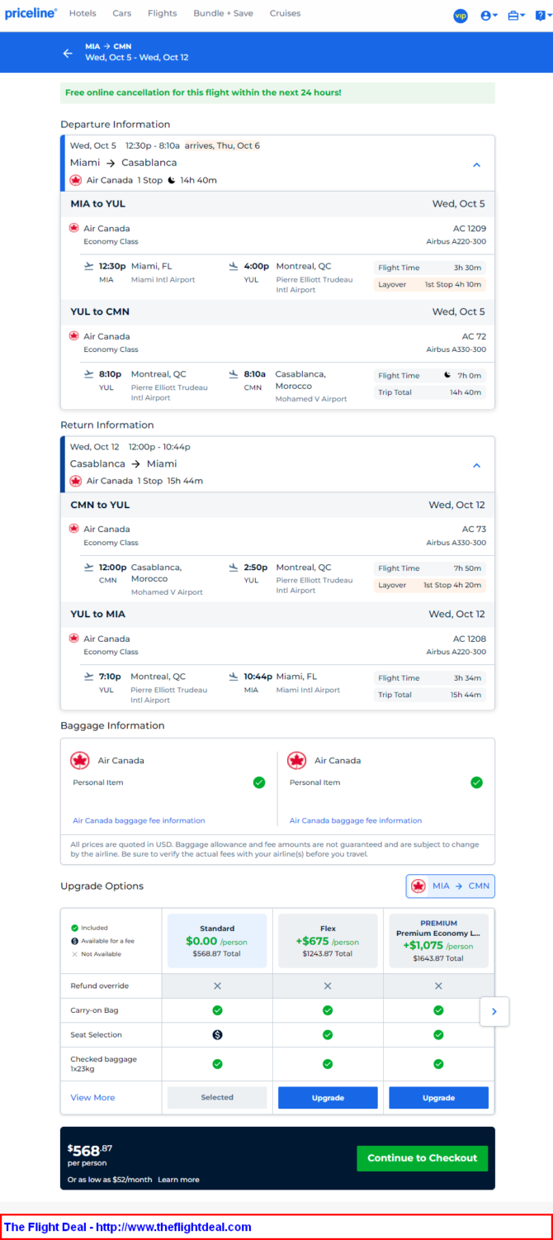Open the VIP badge icon
Viewport: 553px width, 1240px height.
tap(461, 16)
